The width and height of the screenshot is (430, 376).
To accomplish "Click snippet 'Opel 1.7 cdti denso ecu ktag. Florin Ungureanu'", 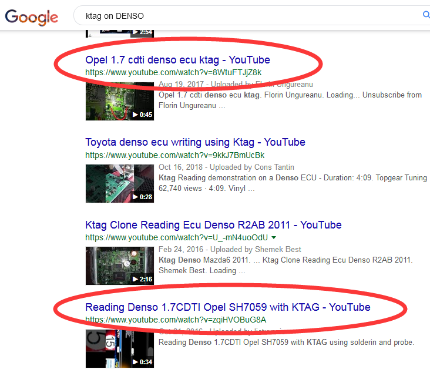I will click(241, 95).
